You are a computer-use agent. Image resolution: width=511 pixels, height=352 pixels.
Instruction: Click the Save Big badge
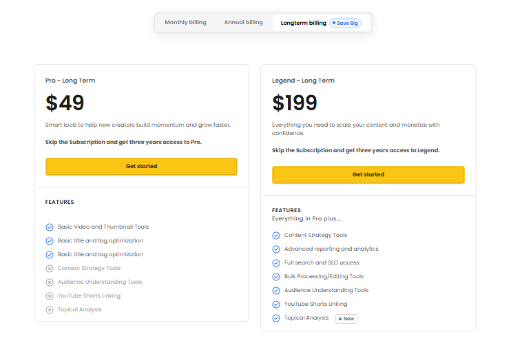(x=345, y=23)
